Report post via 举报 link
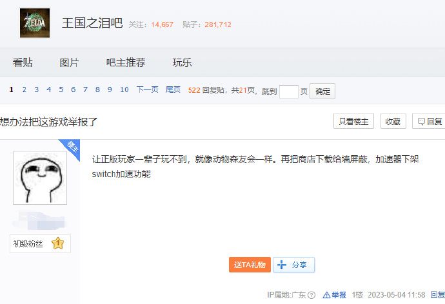Screen dimensions: 445x304 335,295
